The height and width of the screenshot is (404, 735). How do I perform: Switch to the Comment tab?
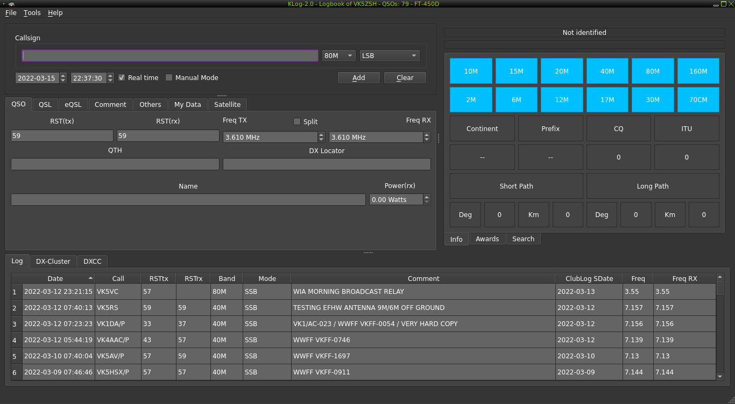click(x=110, y=105)
